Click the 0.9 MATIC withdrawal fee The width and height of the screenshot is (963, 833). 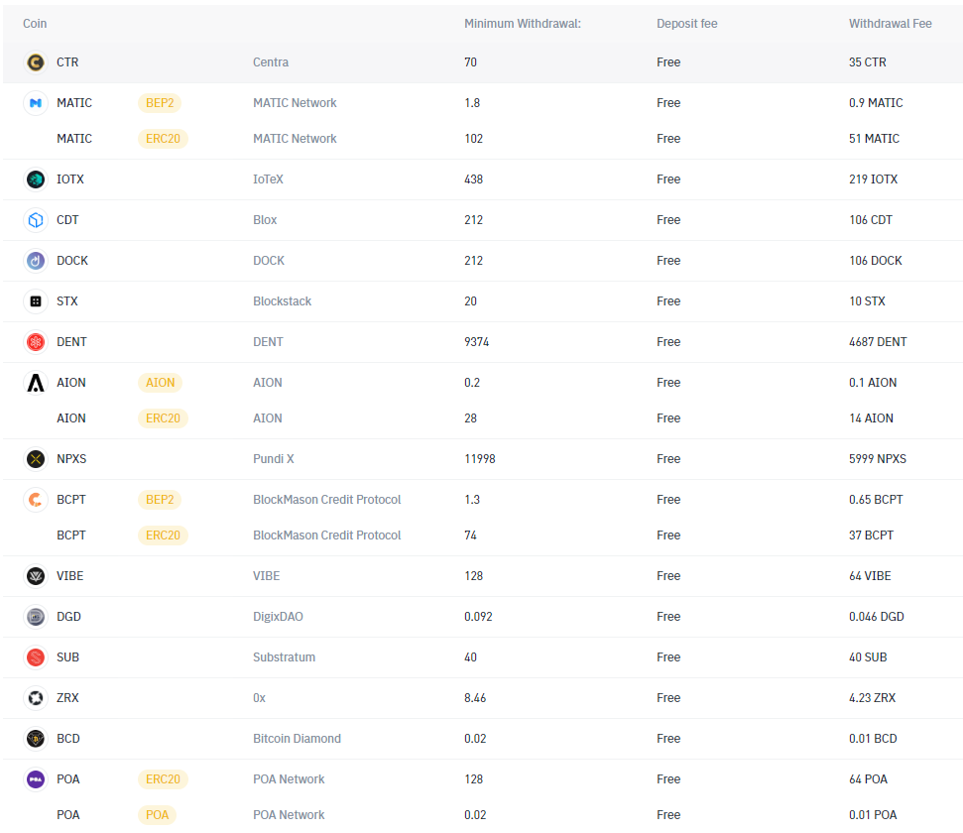pos(876,102)
